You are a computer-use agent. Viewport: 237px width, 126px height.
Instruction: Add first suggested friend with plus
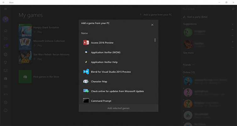point(233,29)
